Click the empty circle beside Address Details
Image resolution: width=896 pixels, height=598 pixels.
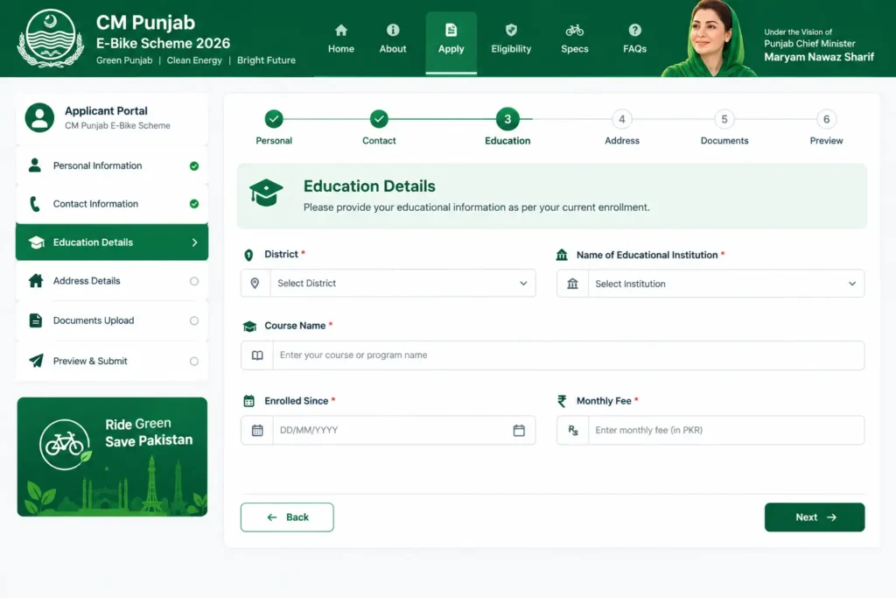point(194,281)
